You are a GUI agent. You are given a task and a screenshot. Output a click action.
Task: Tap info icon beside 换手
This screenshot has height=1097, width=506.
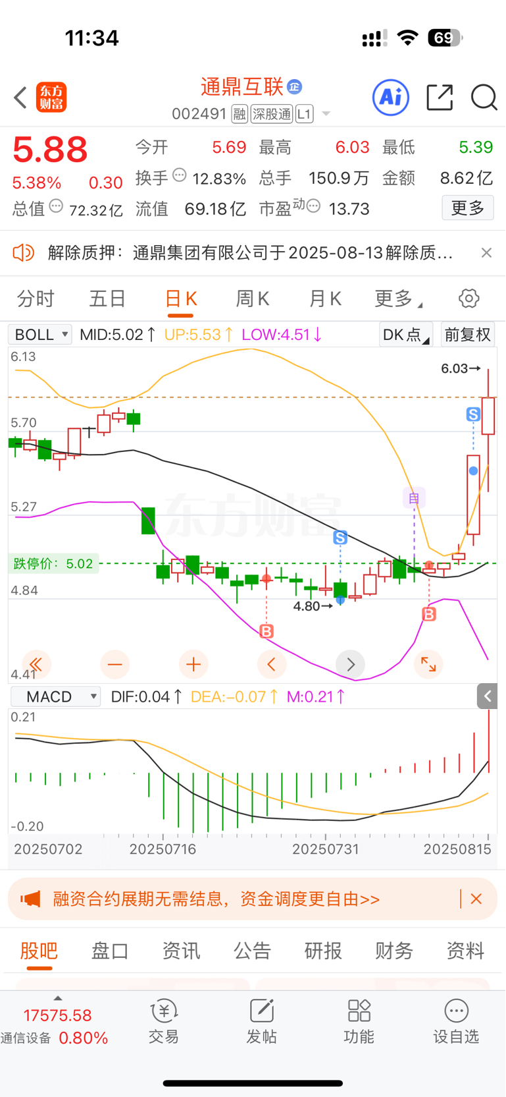(180, 175)
